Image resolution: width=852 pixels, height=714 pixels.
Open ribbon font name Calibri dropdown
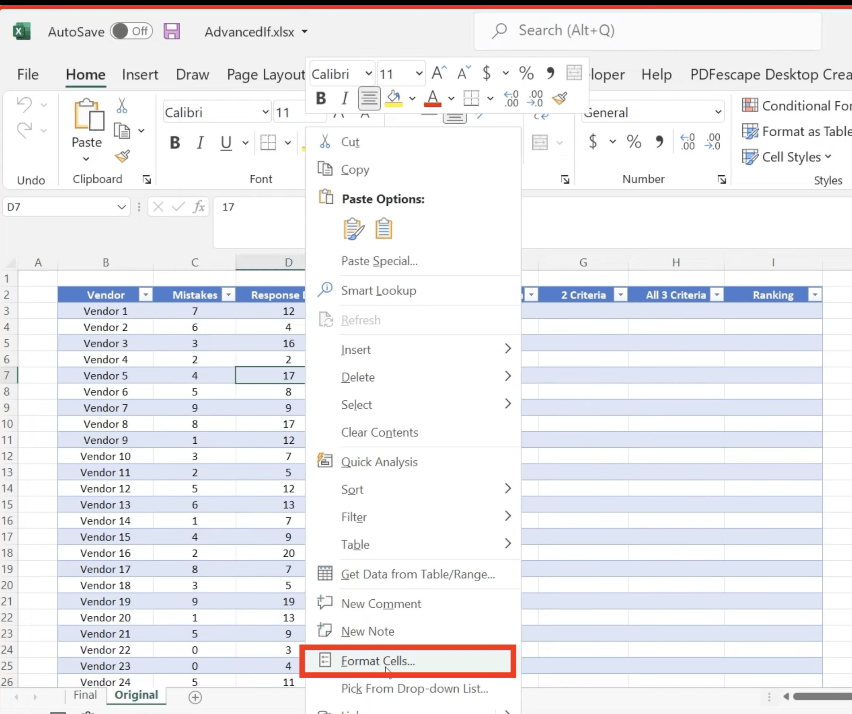pyautogui.click(x=265, y=112)
